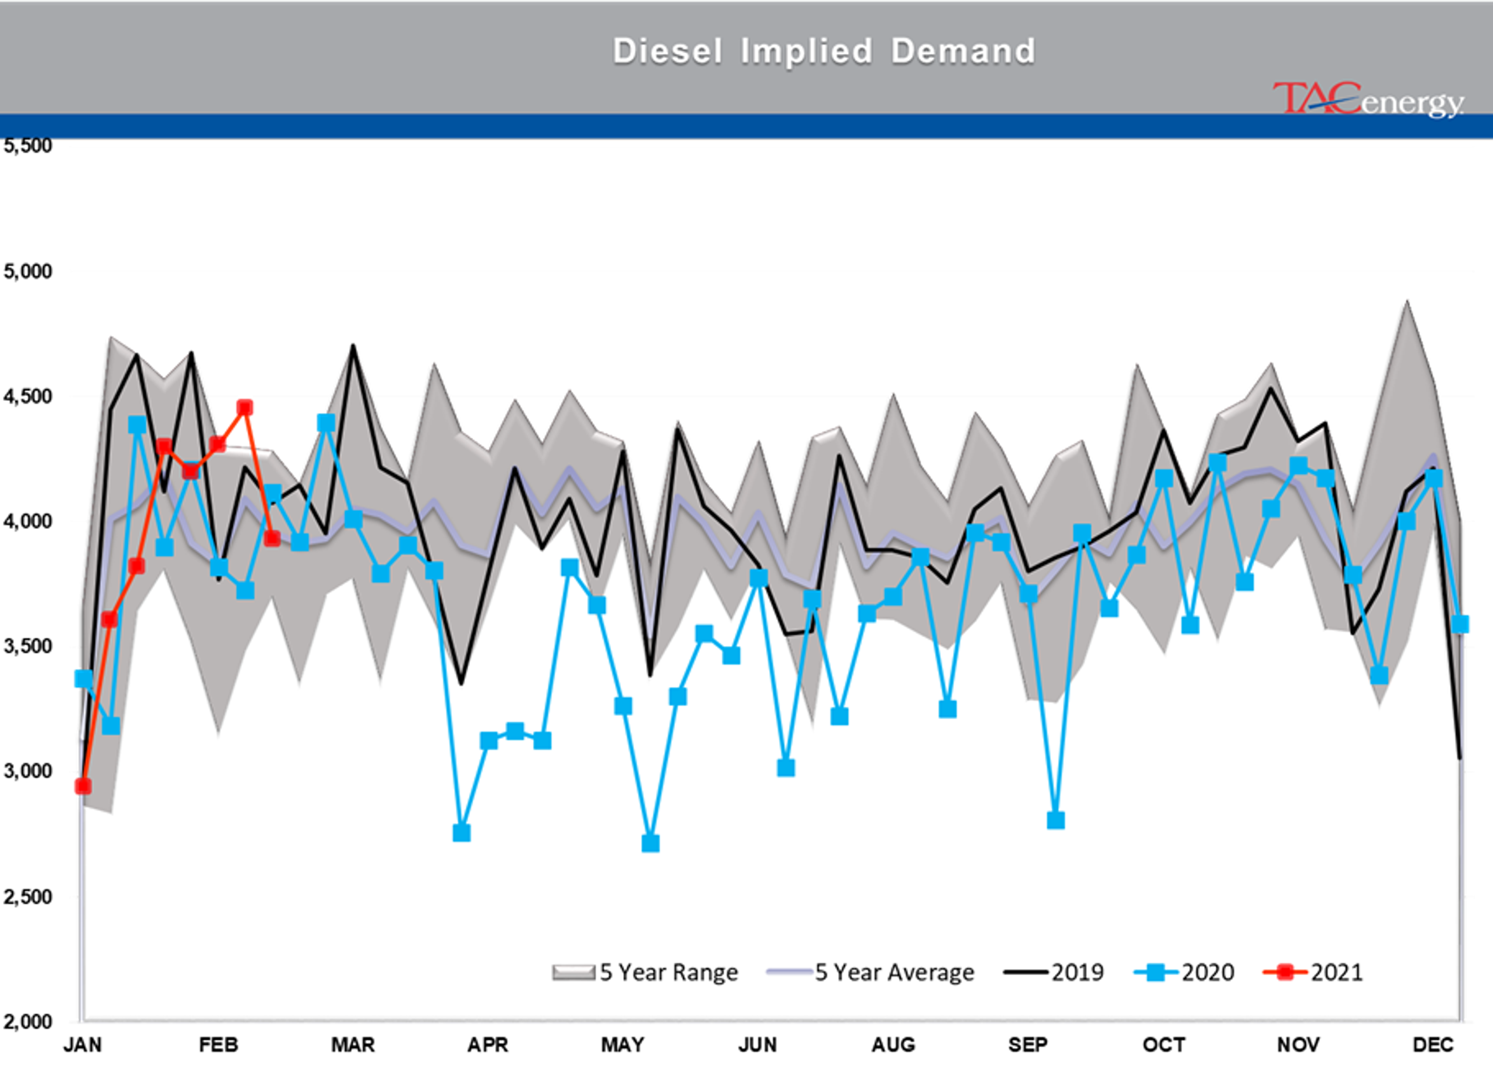The width and height of the screenshot is (1493, 1081).
Task: Click the 2,500 y-axis label
Action: coord(28,897)
